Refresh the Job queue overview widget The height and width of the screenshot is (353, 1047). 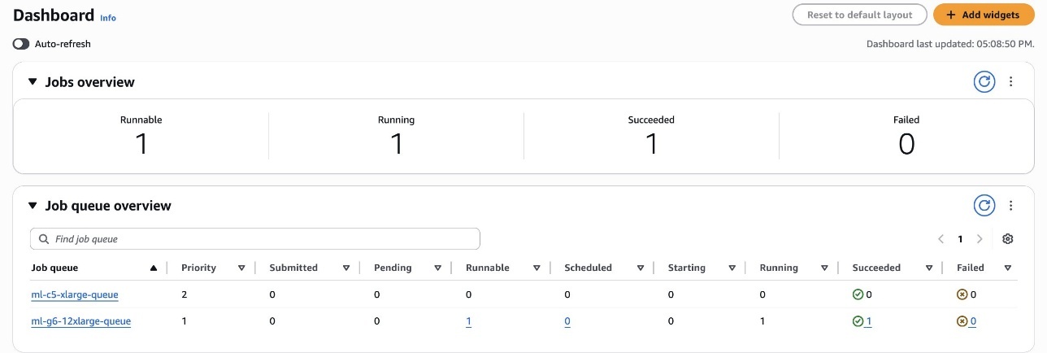984,206
